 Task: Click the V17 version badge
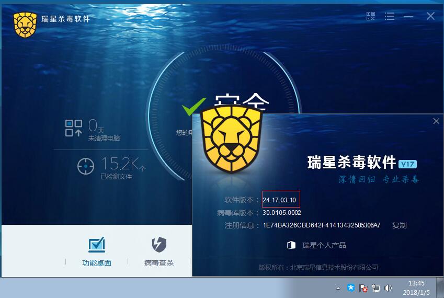tap(407, 164)
